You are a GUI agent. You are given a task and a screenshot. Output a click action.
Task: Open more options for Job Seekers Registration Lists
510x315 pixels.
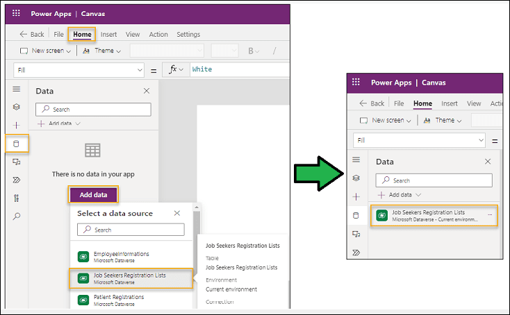click(x=490, y=215)
